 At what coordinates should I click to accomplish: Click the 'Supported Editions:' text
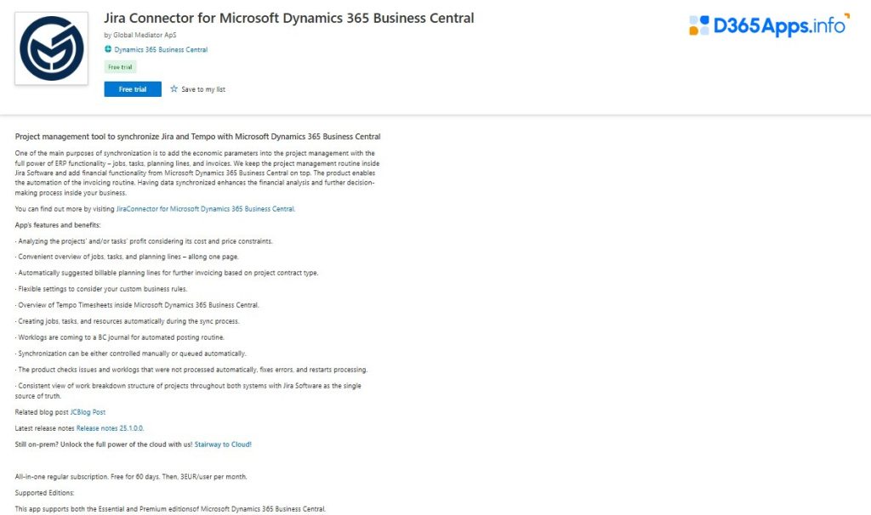pyautogui.click(x=44, y=493)
